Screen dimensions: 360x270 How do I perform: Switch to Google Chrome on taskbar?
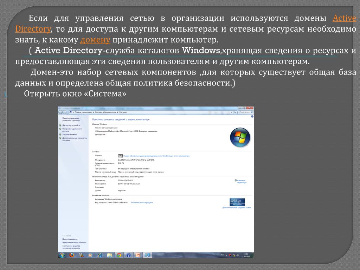pos(119,255)
